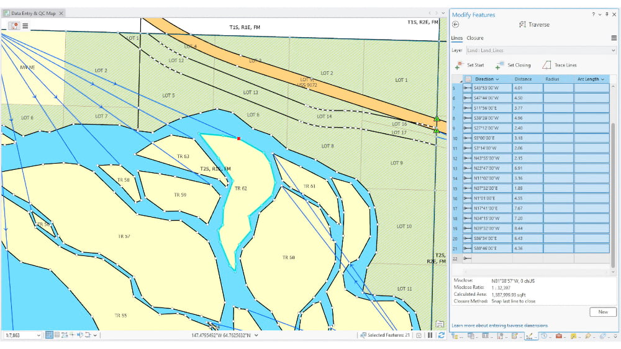Open the red toolbox Geoprocessing tab icon

[559, 337]
